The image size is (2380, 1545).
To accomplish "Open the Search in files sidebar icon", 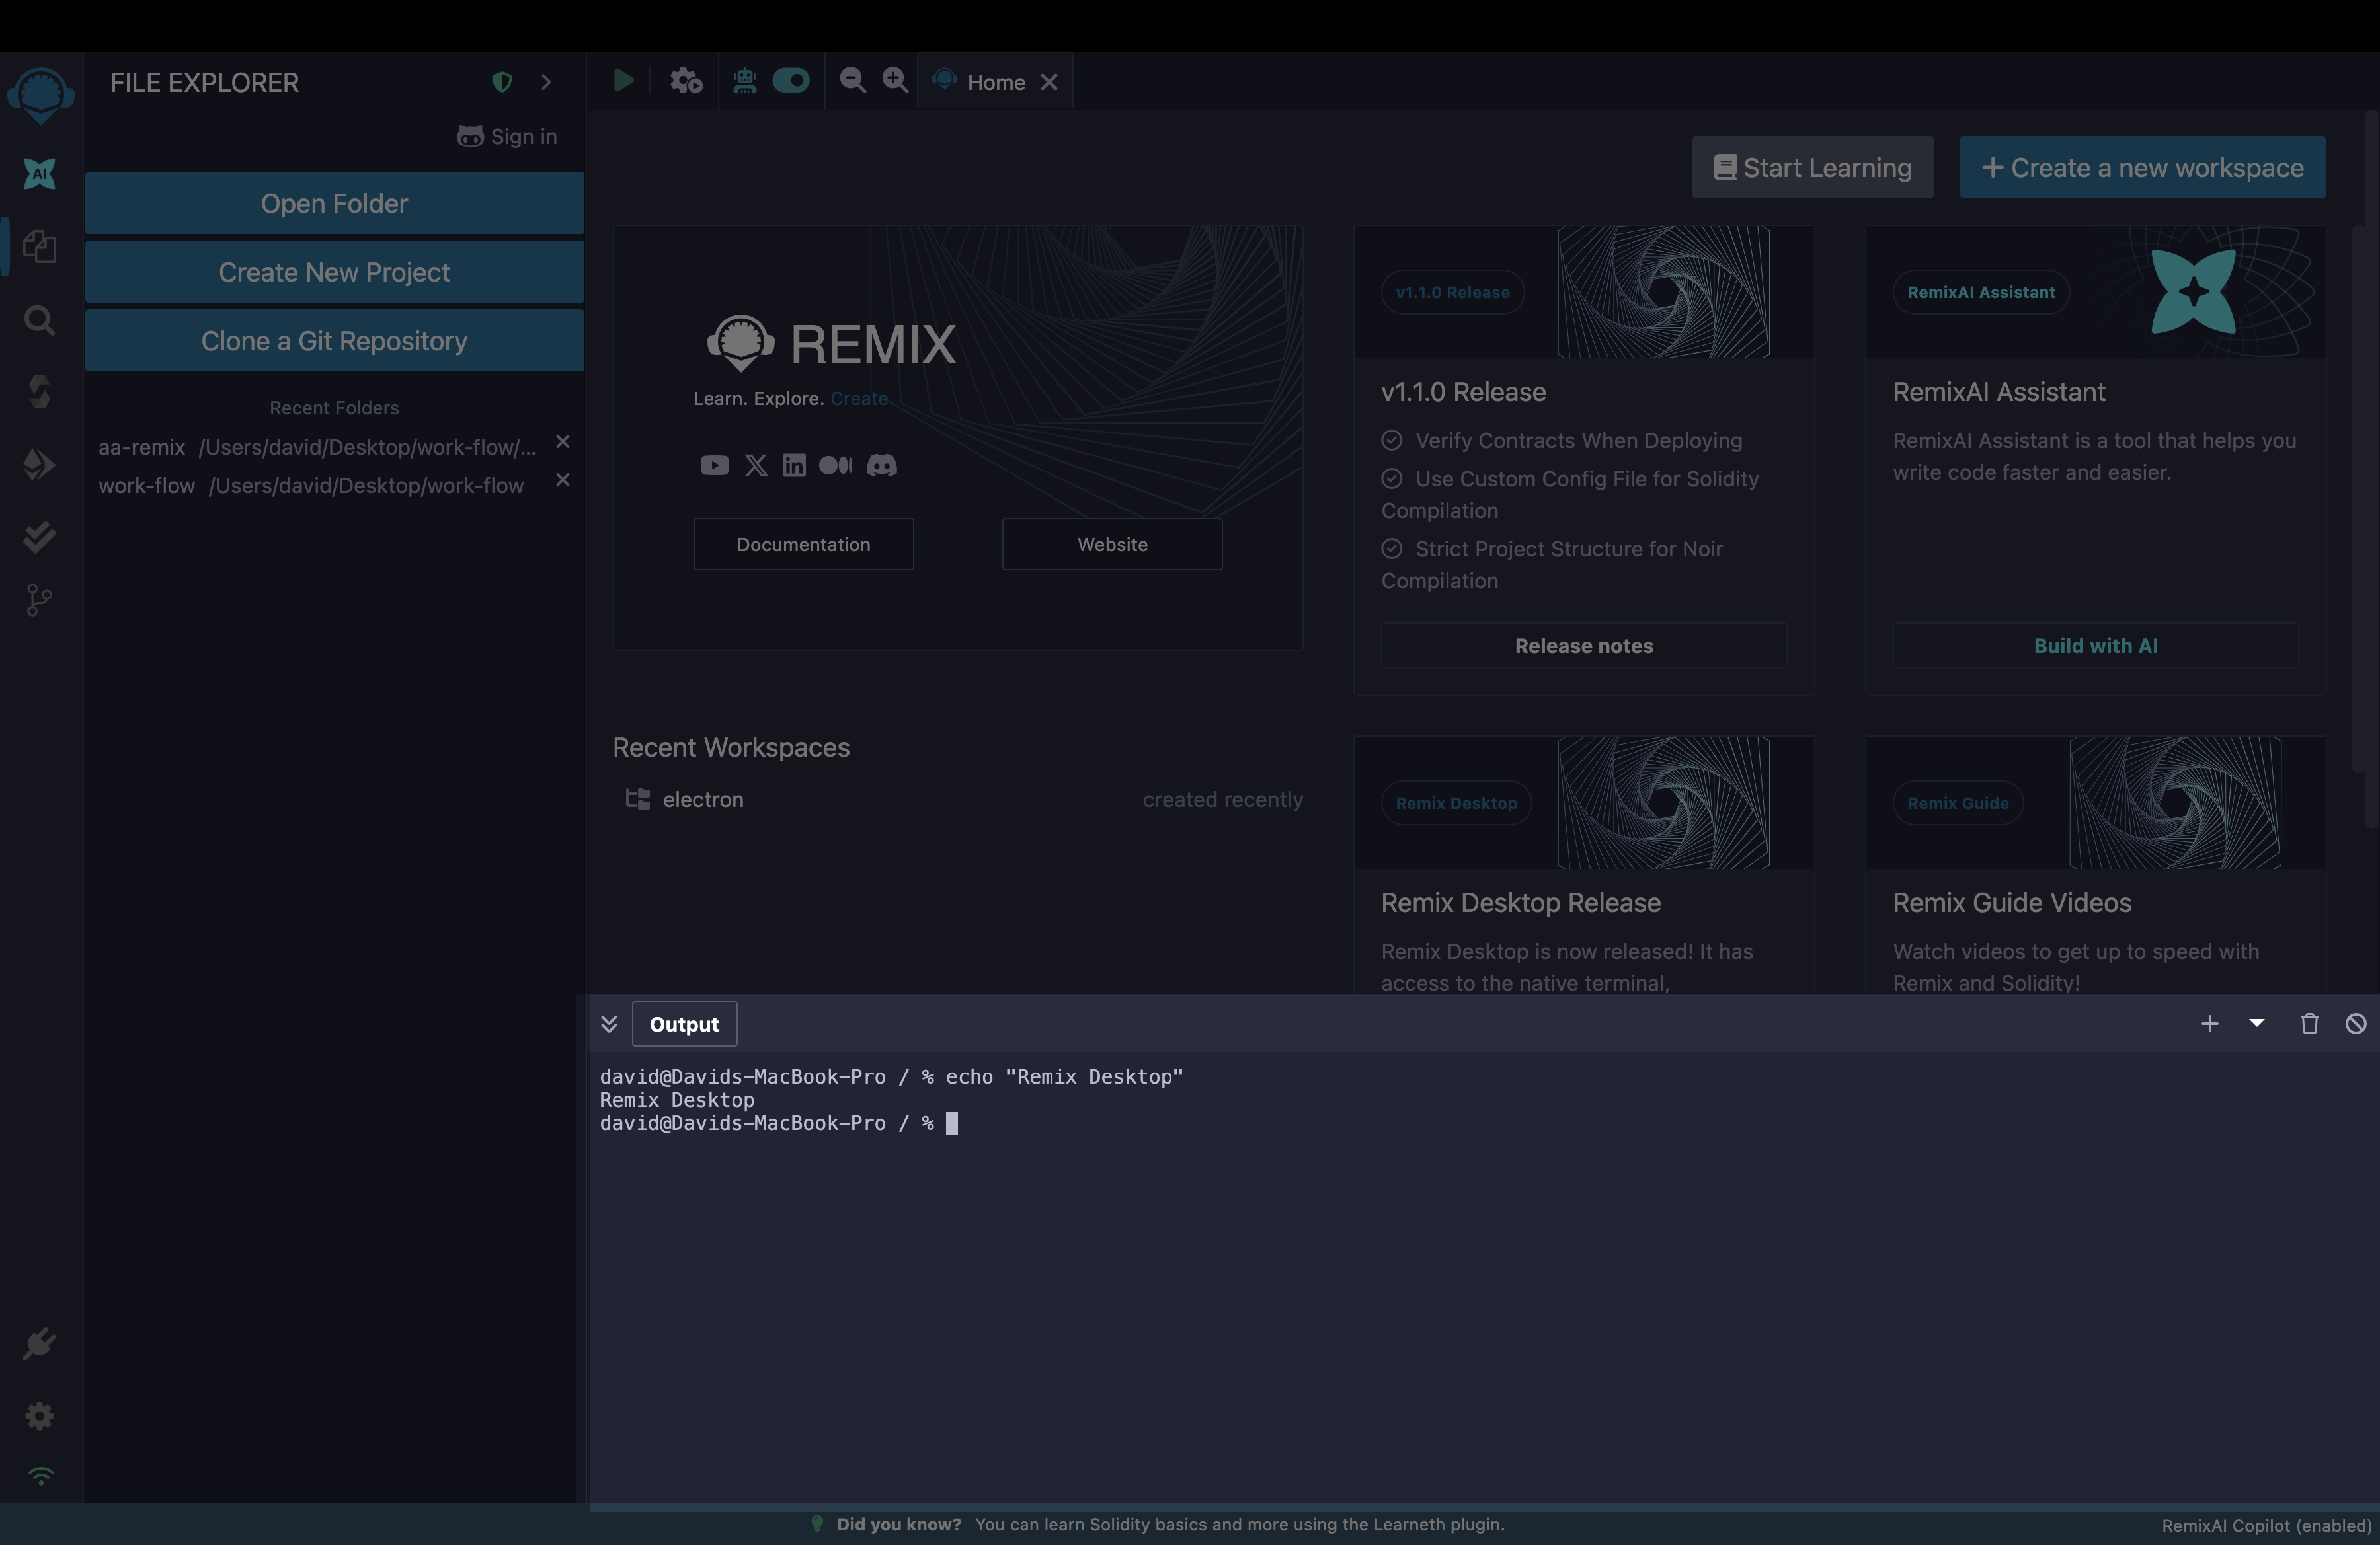I will tap(39, 320).
